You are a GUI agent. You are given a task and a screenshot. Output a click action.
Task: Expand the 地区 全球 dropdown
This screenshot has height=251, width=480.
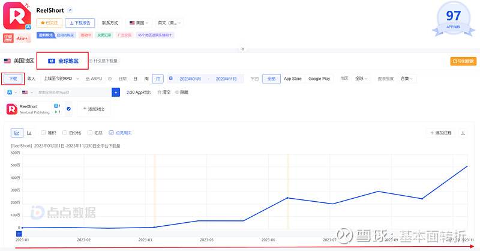click(x=361, y=79)
